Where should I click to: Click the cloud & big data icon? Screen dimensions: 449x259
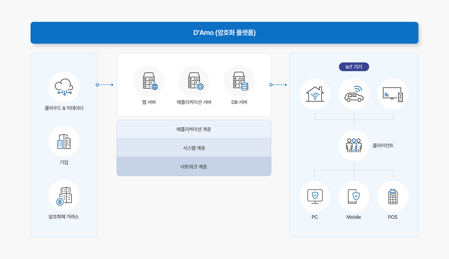click(x=64, y=87)
